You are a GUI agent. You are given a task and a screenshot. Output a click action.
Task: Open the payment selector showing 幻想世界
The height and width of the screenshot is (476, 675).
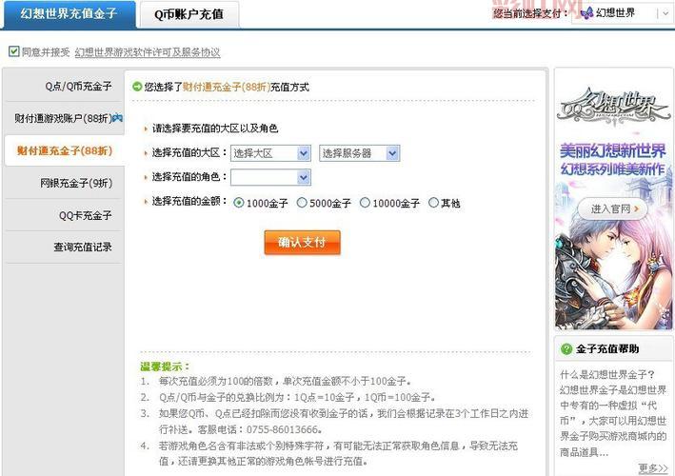pos(623,13)
